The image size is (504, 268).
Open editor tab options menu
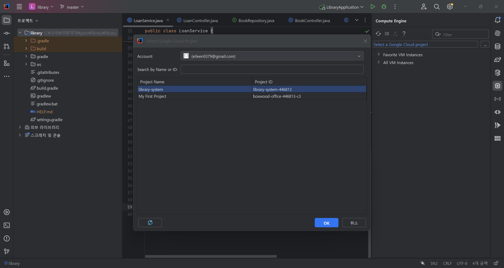(365, 20)
